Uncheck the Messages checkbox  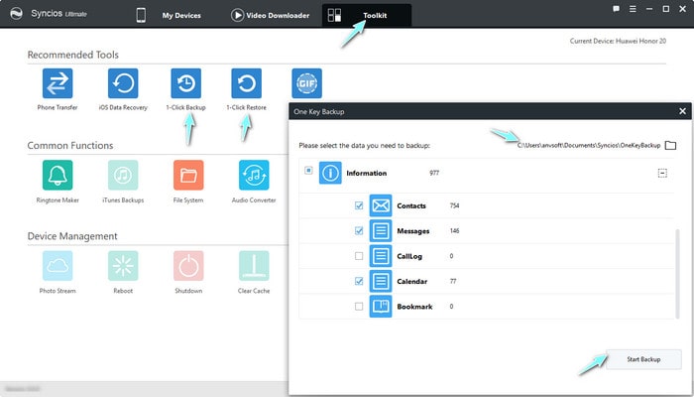[x=359, y=231]
